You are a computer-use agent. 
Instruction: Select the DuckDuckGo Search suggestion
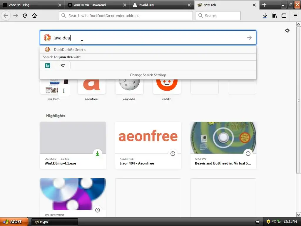(148, 49)
